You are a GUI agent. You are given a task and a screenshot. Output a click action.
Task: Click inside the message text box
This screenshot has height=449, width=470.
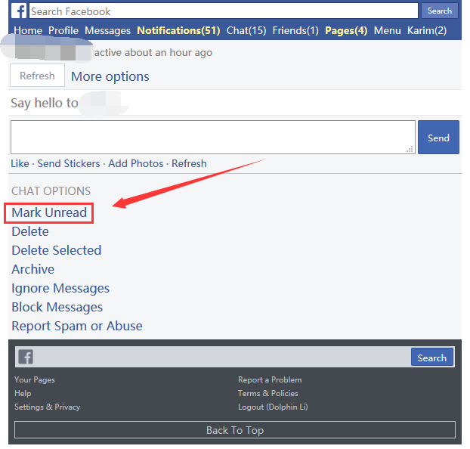(213, 137)
